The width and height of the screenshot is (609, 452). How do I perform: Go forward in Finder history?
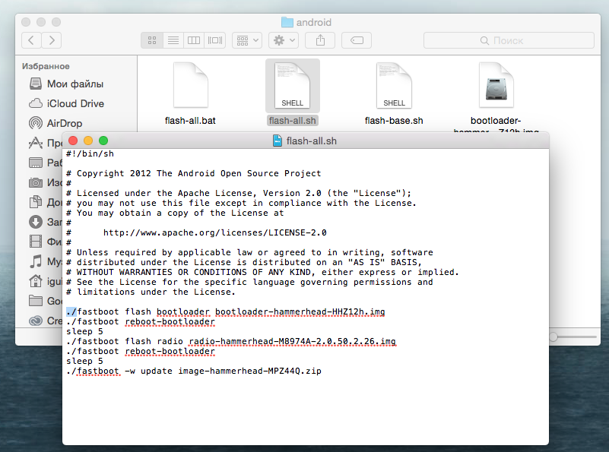(x=52, y=40)
